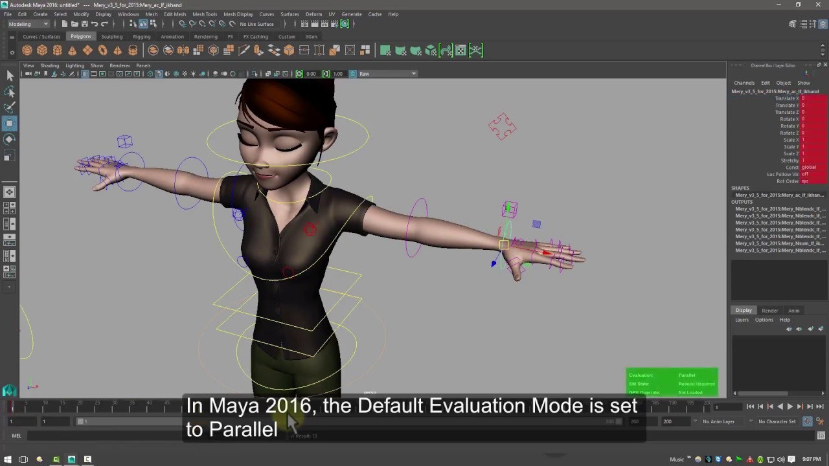The width and height of the screenshot is (829, 466).
Task: Open viewport Shading menu
Action: [x=50, y=65]
